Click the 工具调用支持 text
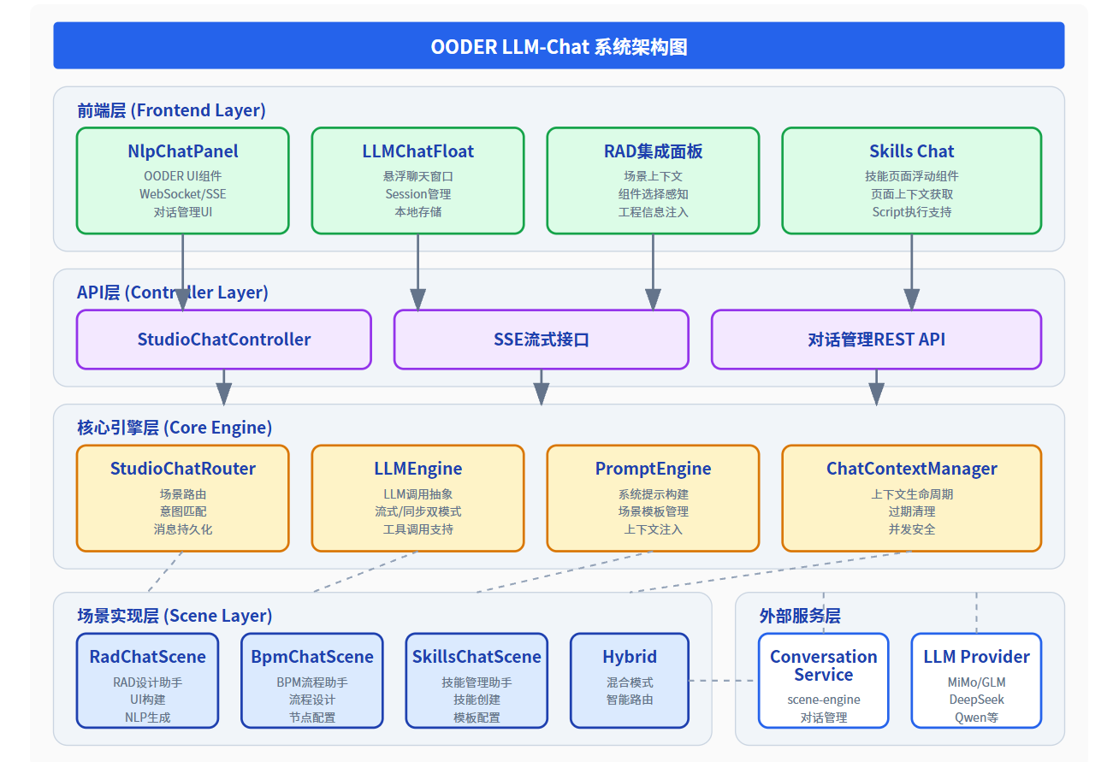Image resolution: width=1113 pixels, height=762 pixels. [x=418, y=529]
